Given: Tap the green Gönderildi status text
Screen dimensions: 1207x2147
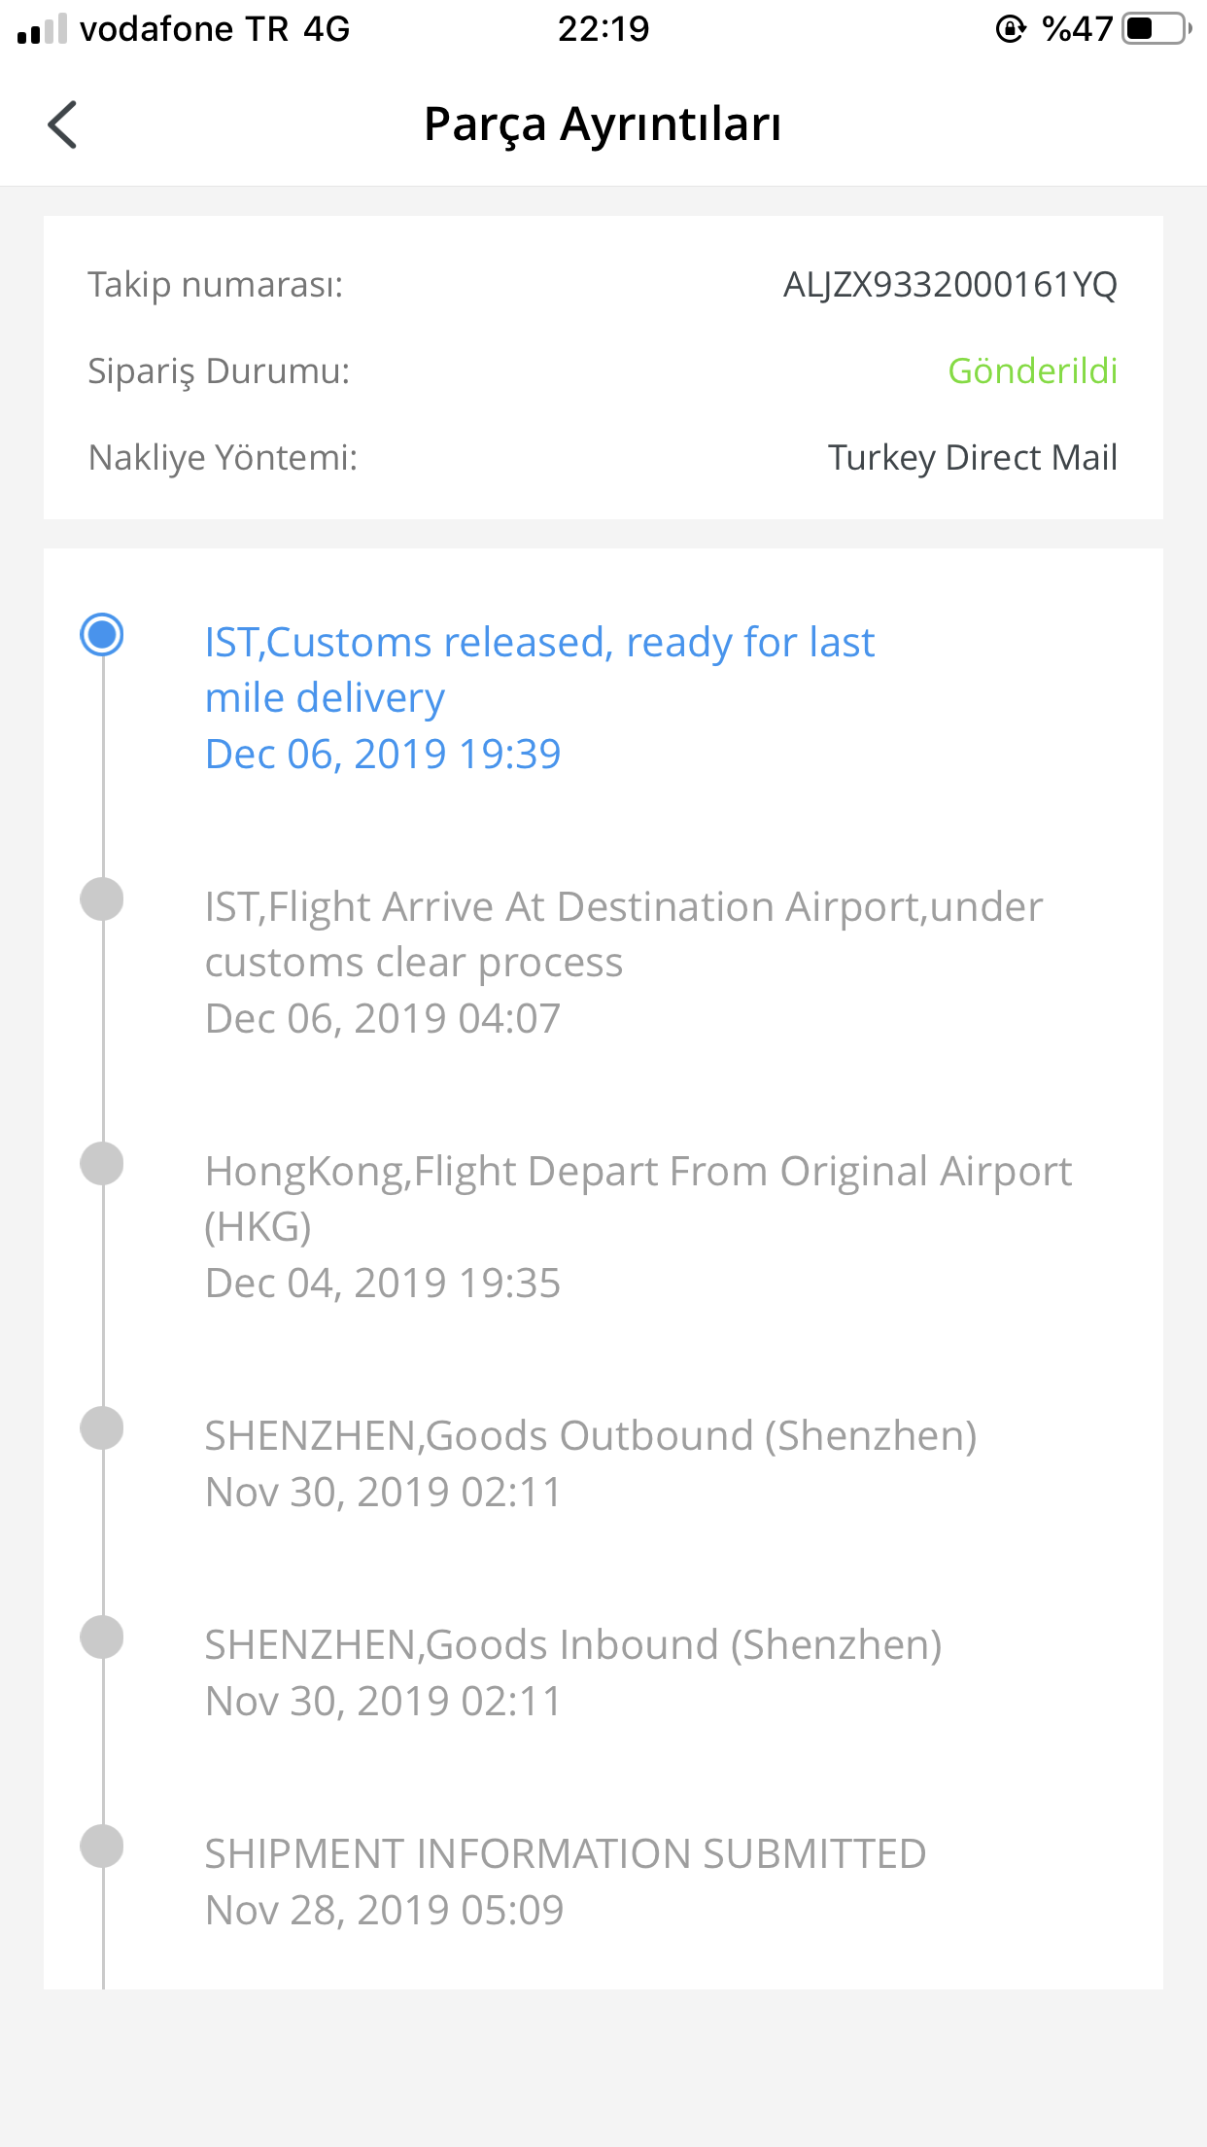Looking at the screenshot, I should pos(1032,370).
